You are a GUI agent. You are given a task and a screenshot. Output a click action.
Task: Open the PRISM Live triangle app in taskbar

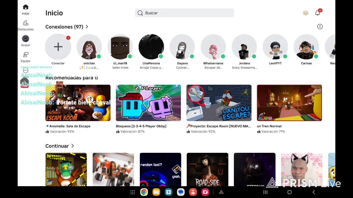pyautogui.click(x=221, y=192)
